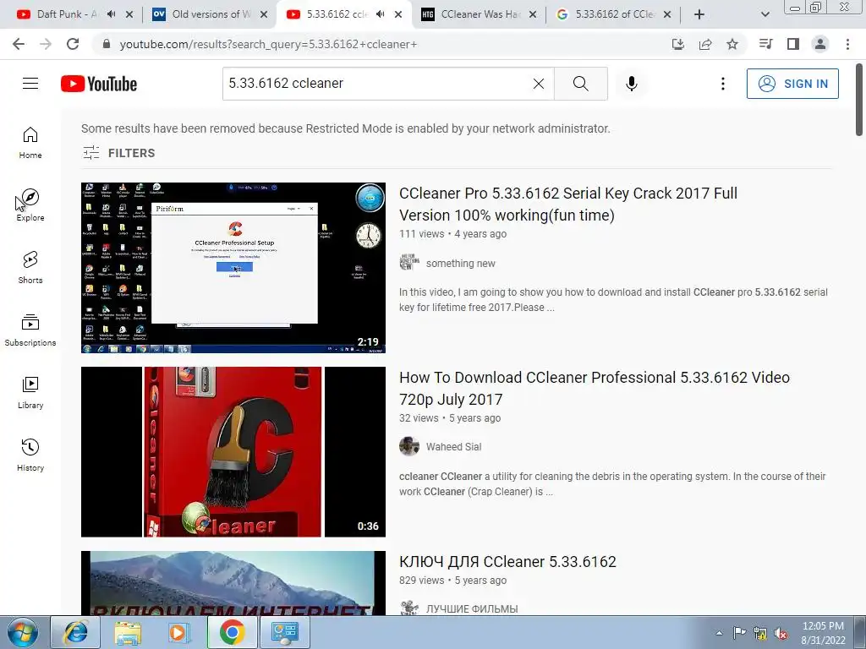Open Action Center flag tray icon
866x649 pixels.
tap(739, 633)
